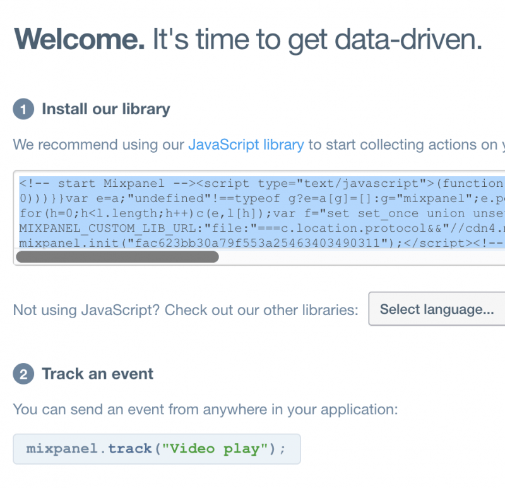Open the JavaScript library link
Screen dimensions: 505x488
(x=246, y=145)
